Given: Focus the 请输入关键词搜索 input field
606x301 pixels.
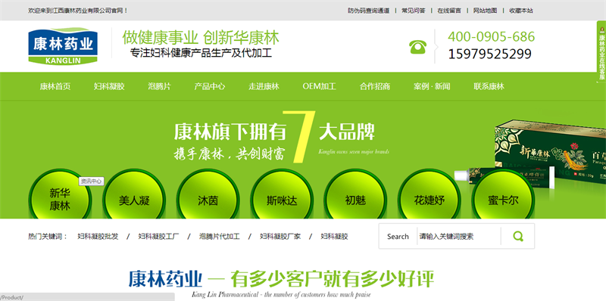Looking at the screenshot, I should click(x=459, y=236).
